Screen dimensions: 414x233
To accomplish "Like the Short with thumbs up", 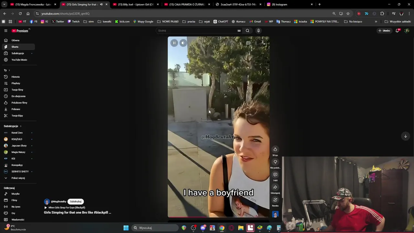I will [x=275, y=149].
